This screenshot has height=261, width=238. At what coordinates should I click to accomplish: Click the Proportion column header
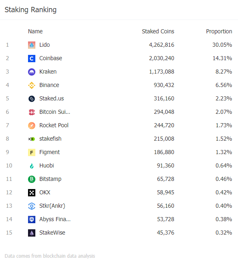click(219, 31)
